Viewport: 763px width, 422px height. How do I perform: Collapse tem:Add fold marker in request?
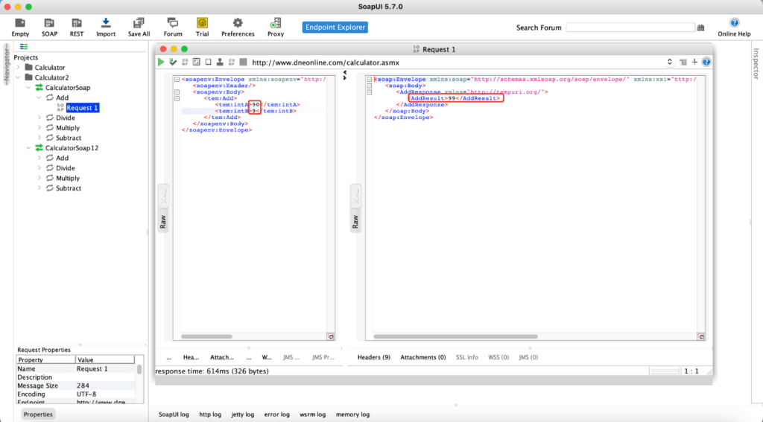click(177, 98)
